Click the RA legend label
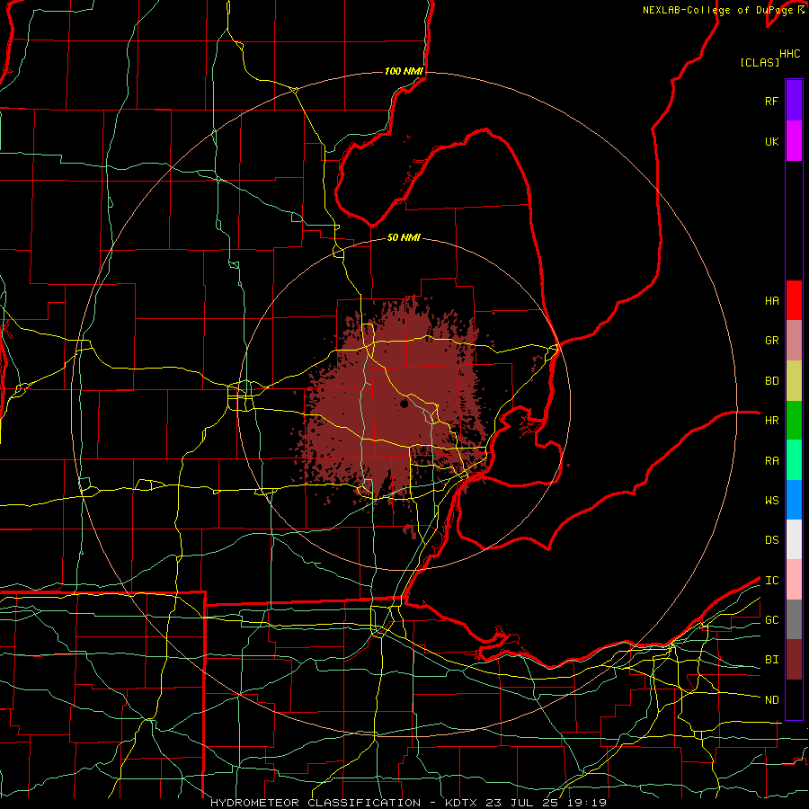 pyautogui.click(x=771, y=461)
